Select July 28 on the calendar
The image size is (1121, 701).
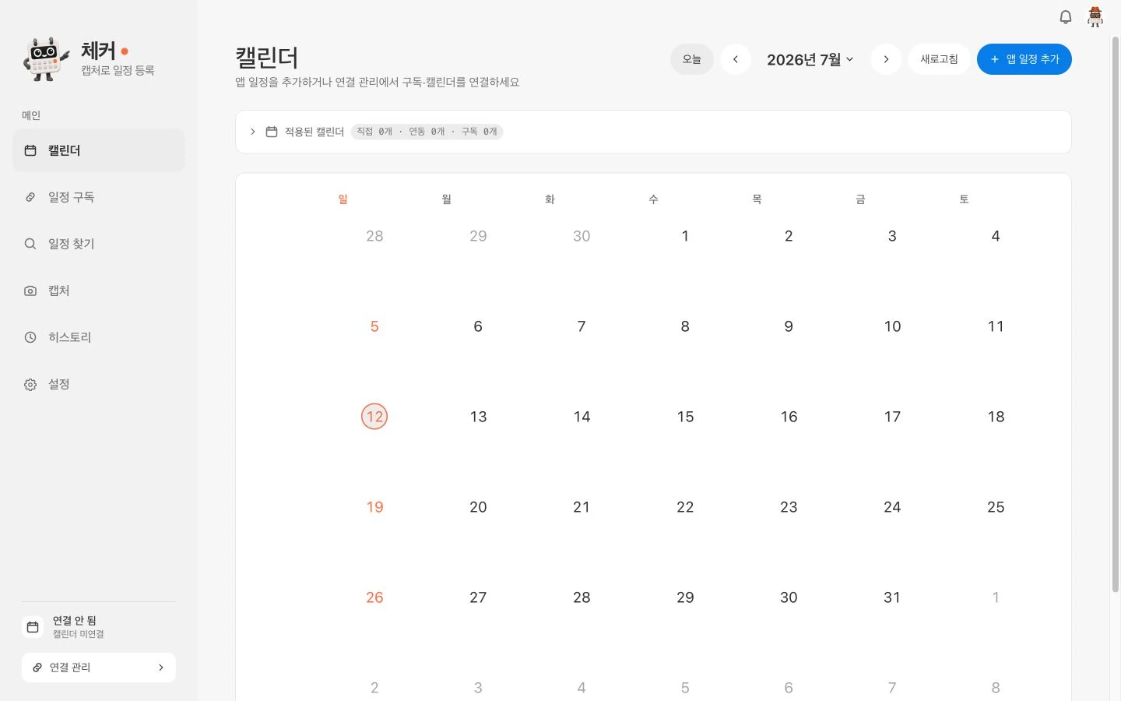[582, 597]
